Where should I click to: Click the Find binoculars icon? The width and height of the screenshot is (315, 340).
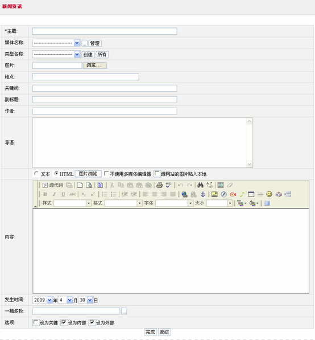tap(200, 185)
